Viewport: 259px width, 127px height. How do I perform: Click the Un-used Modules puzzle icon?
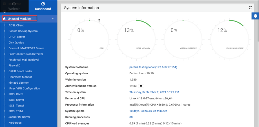coord(5,19)
